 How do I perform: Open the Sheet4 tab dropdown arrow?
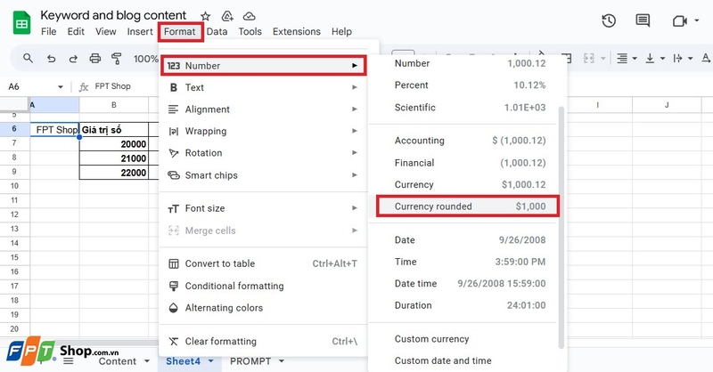pyautogui.click(x=211, y=361)
